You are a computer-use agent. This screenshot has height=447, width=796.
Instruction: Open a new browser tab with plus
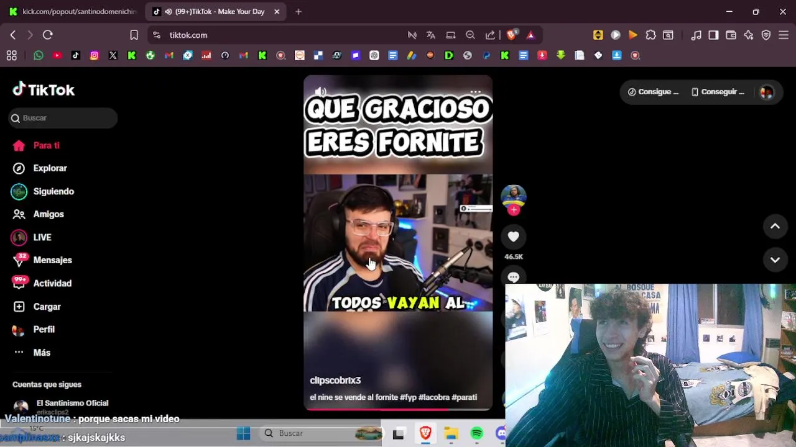pos(298,12)
